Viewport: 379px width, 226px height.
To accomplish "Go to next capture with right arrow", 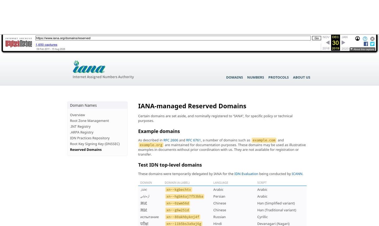I will [343, 43].
